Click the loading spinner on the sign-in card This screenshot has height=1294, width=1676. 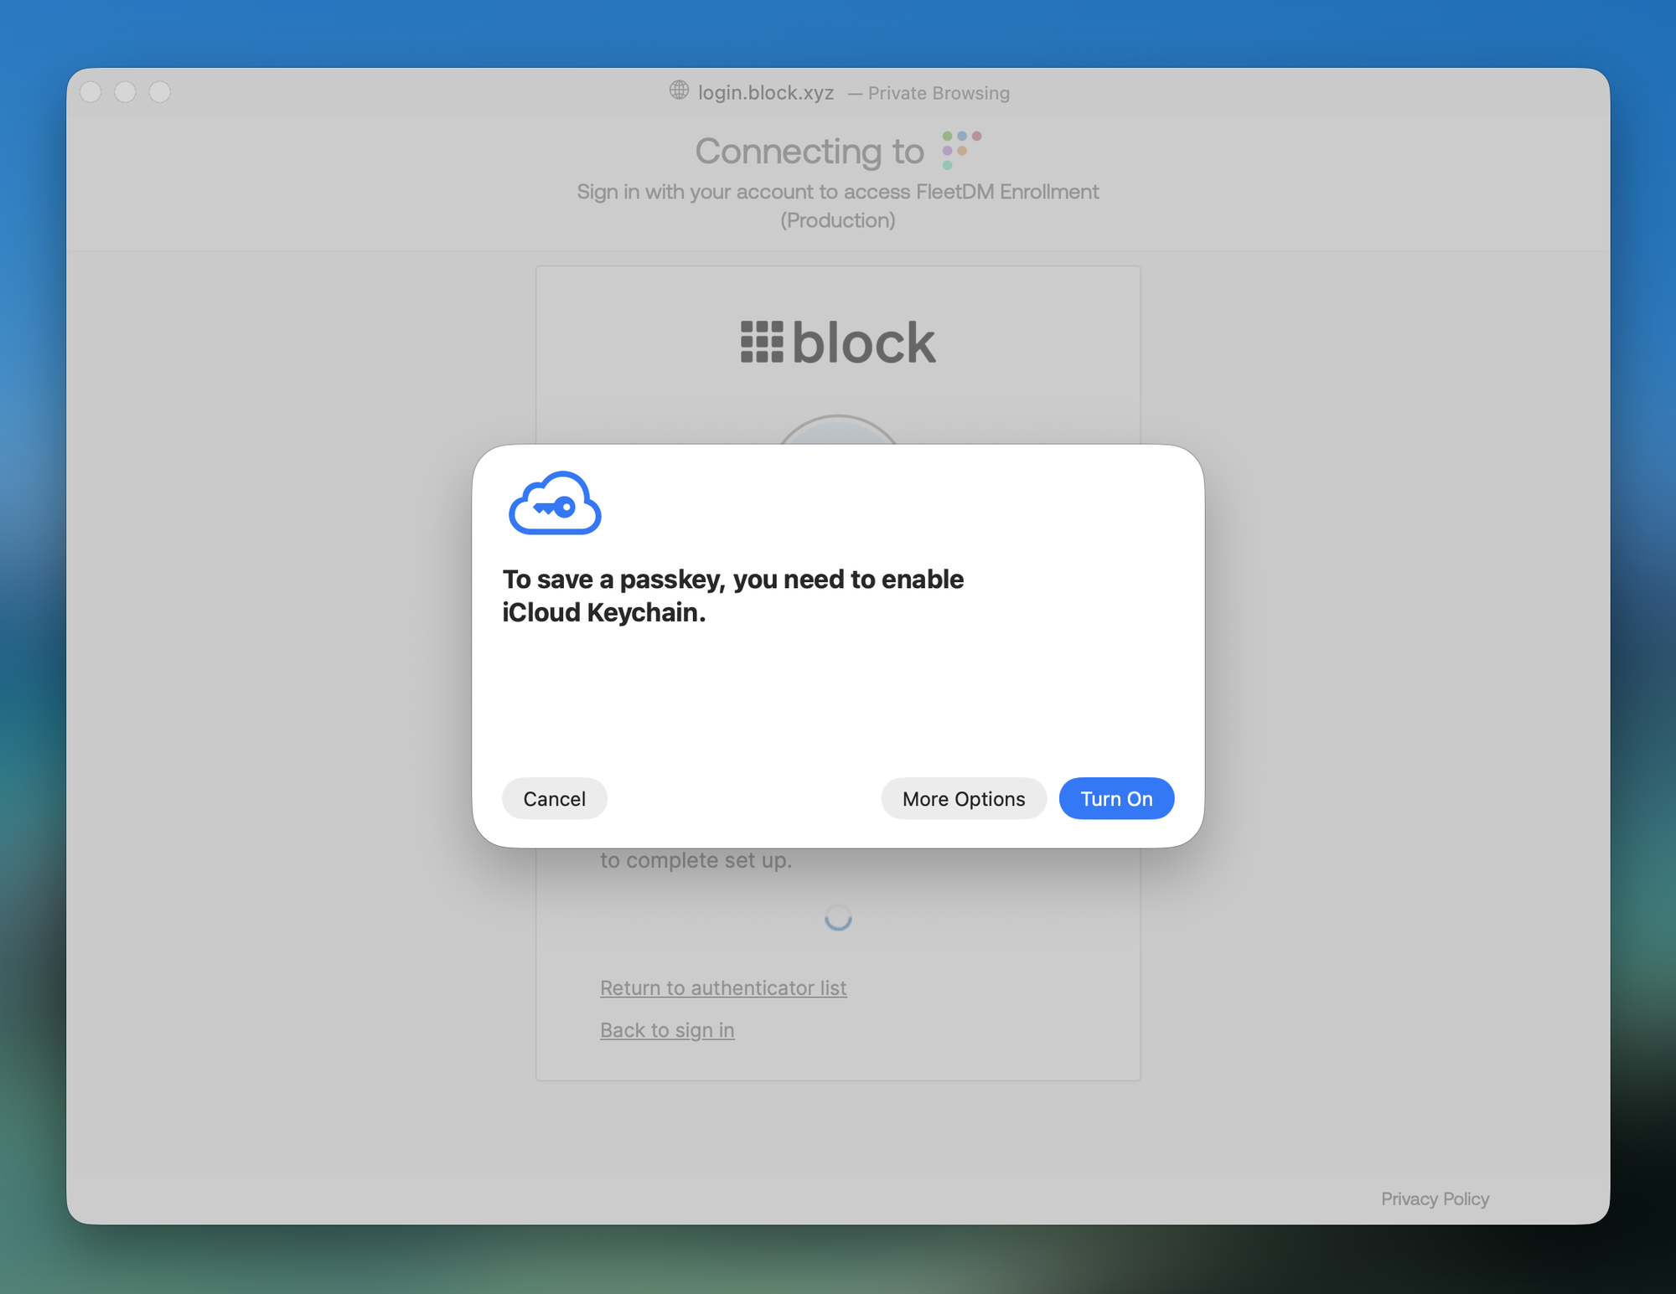[838, 918]
